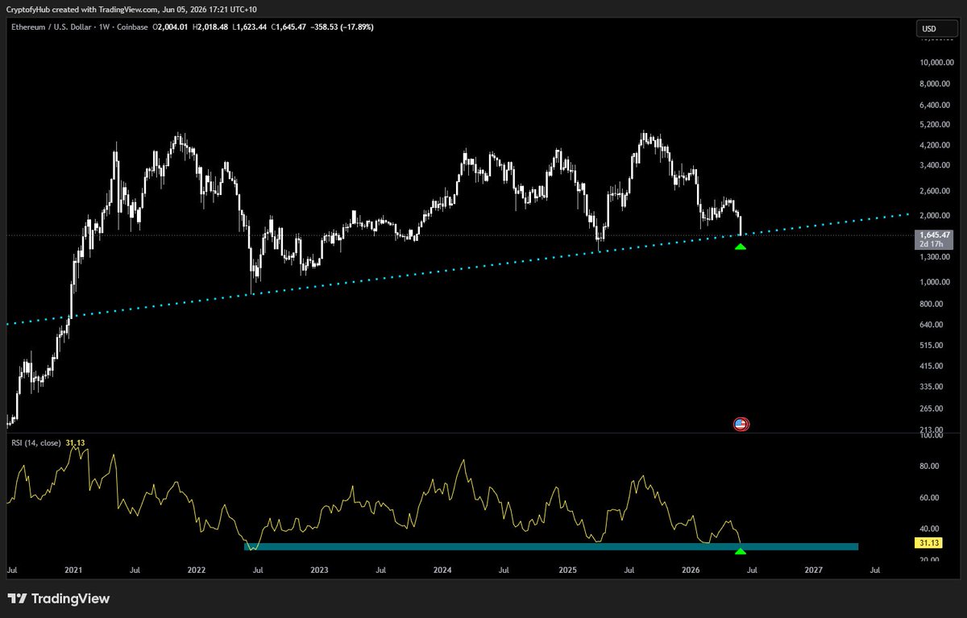Click the 2022 time axis label

coord(197,570)
